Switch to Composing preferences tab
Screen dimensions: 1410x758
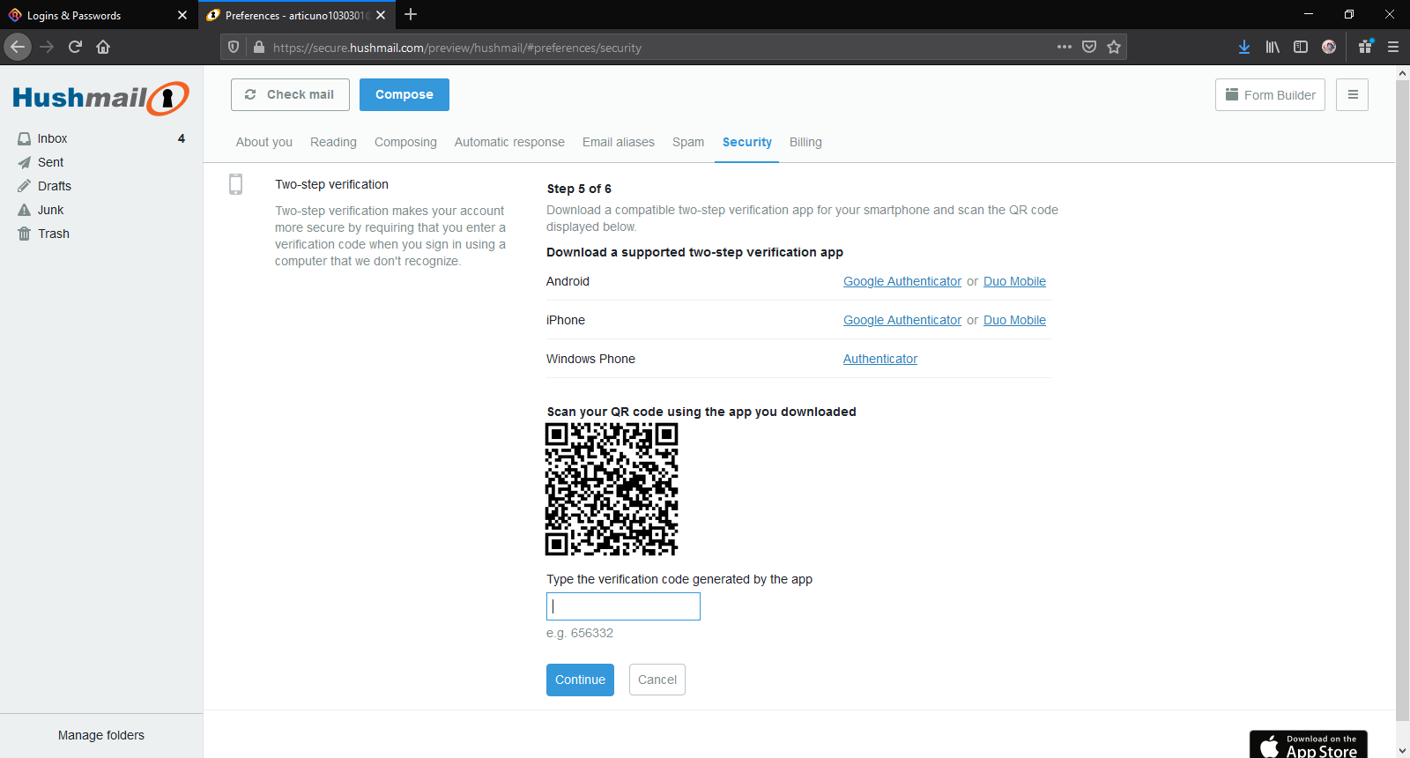pyautogui.click(x=405, y=142)
